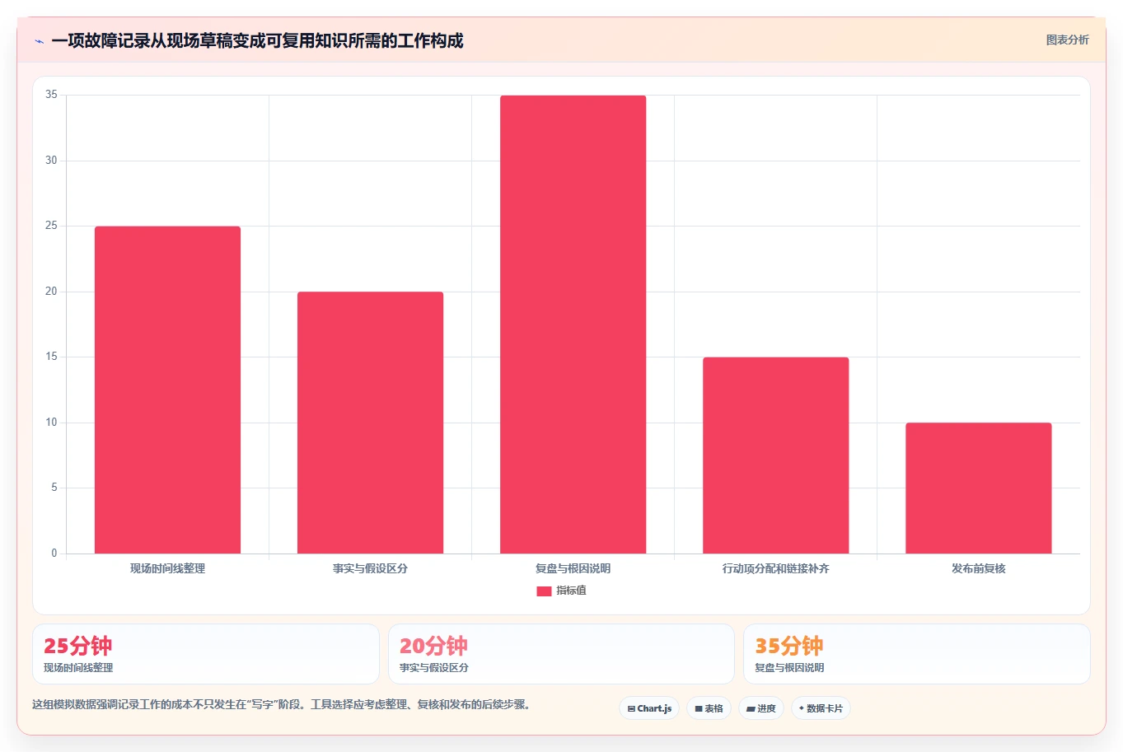Click the y-axis value 35
This screenshot has height=752, width=1123.
tap(51, 95)
